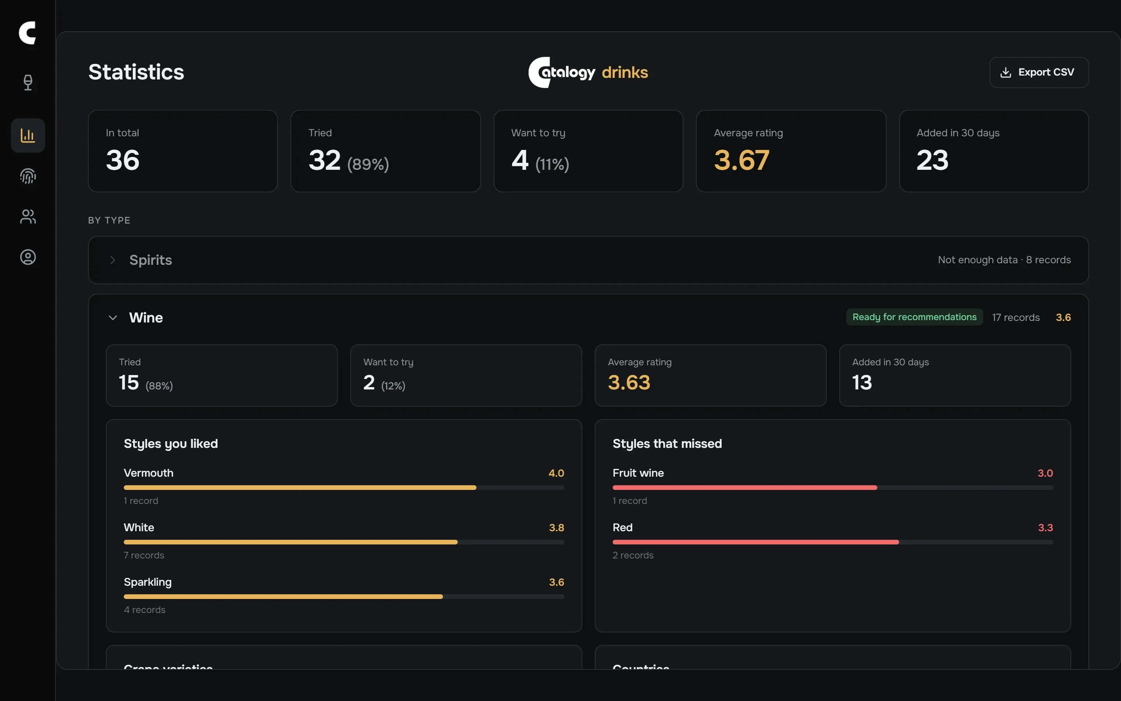Click the overall Want to try 4 card
Viewport: 1121px width, 701px height.
point(588,151)
